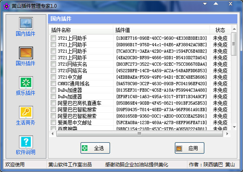Open the 生活商务 key icon
This screenshot has height=172, width=243.
click(26, 112)
